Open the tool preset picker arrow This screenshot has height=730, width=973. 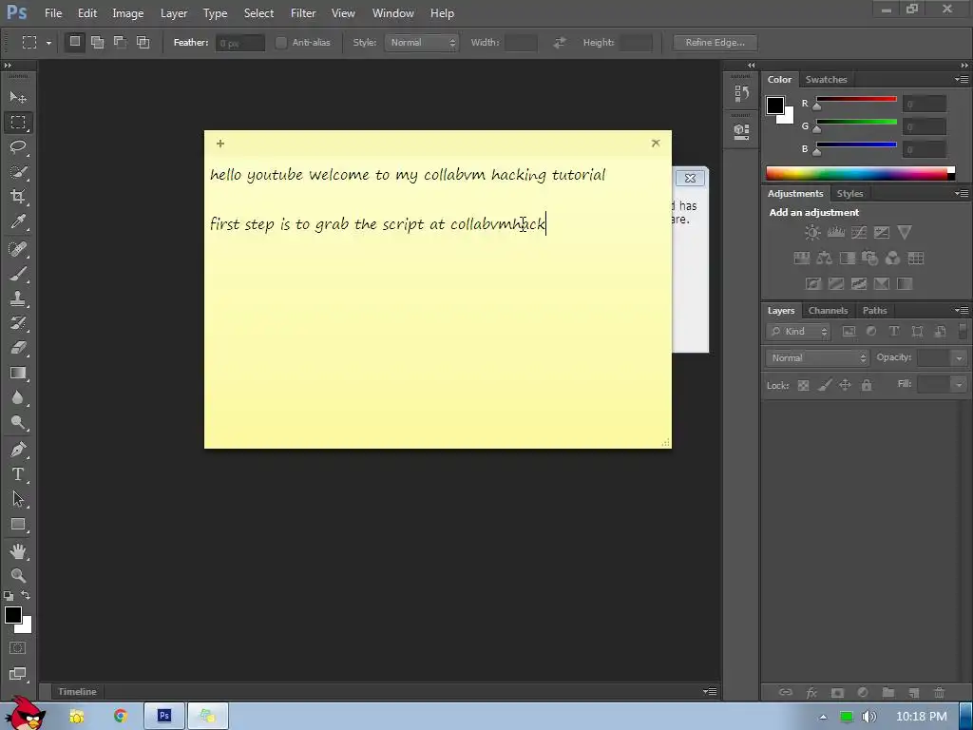48,43
